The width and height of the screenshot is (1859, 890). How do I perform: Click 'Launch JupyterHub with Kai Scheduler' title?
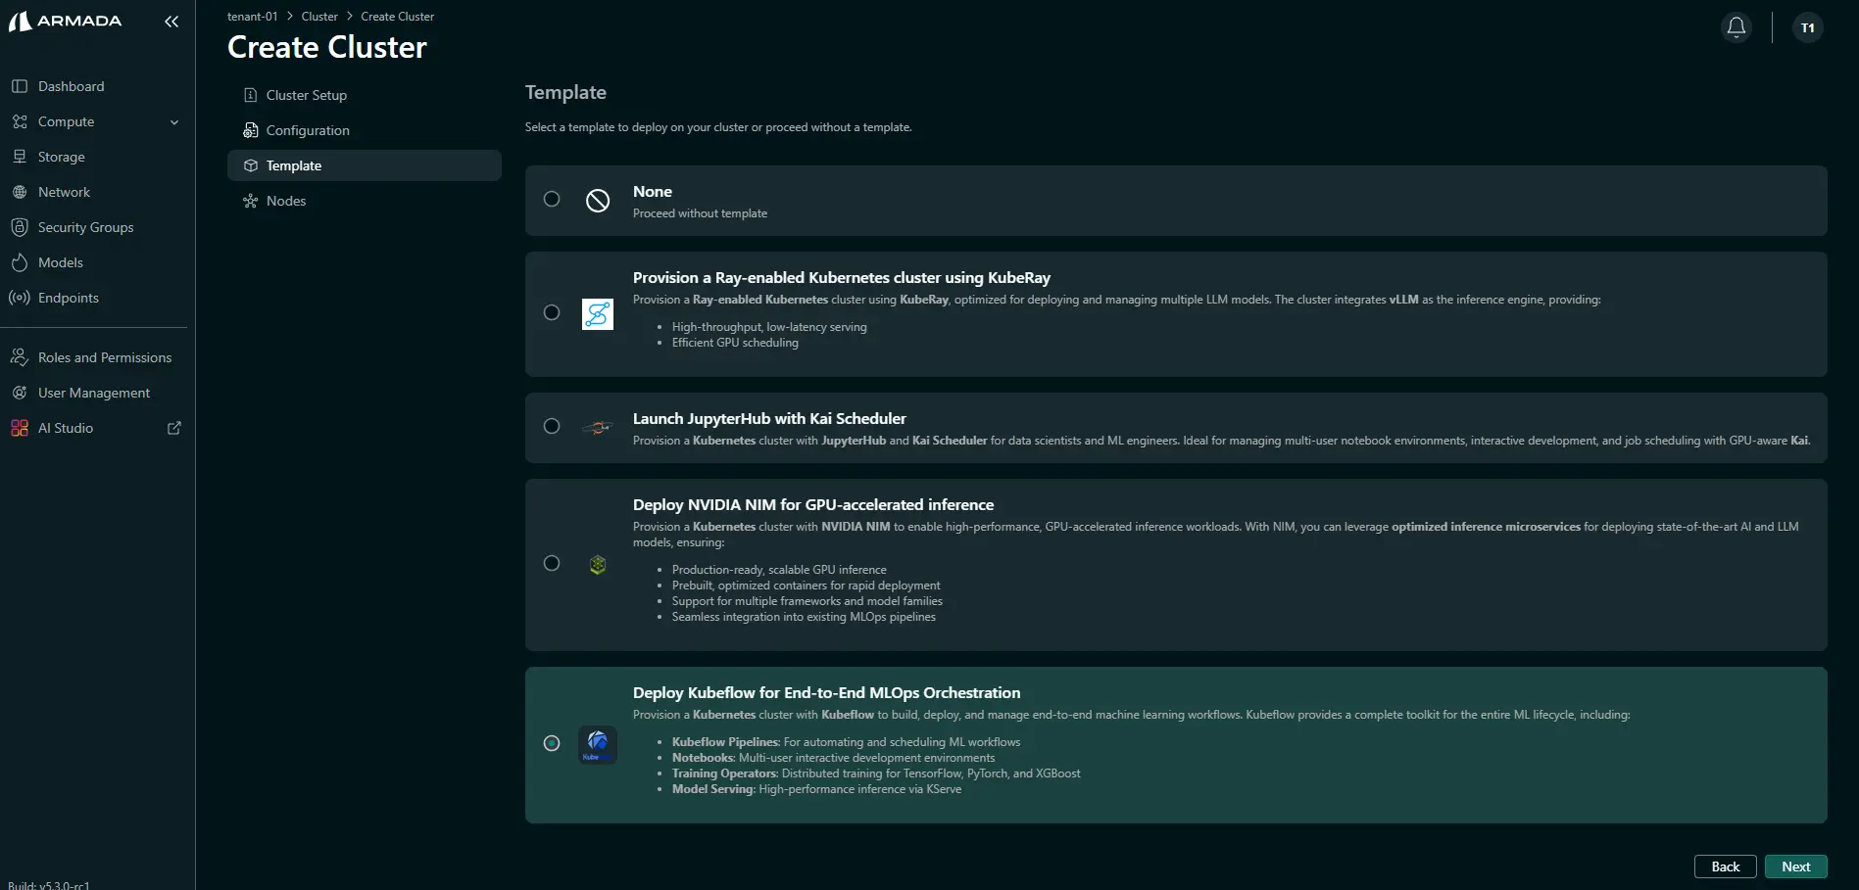point(769,419)
